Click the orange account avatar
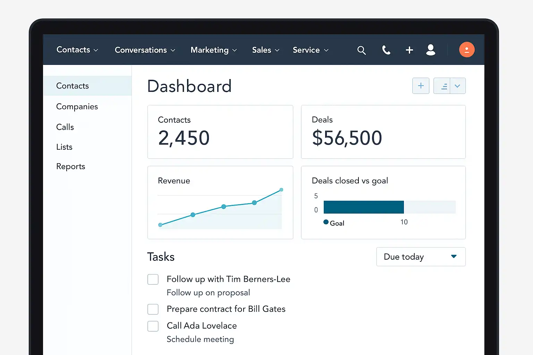The width and height of the screenshot is (533, 355). [466, 50]
